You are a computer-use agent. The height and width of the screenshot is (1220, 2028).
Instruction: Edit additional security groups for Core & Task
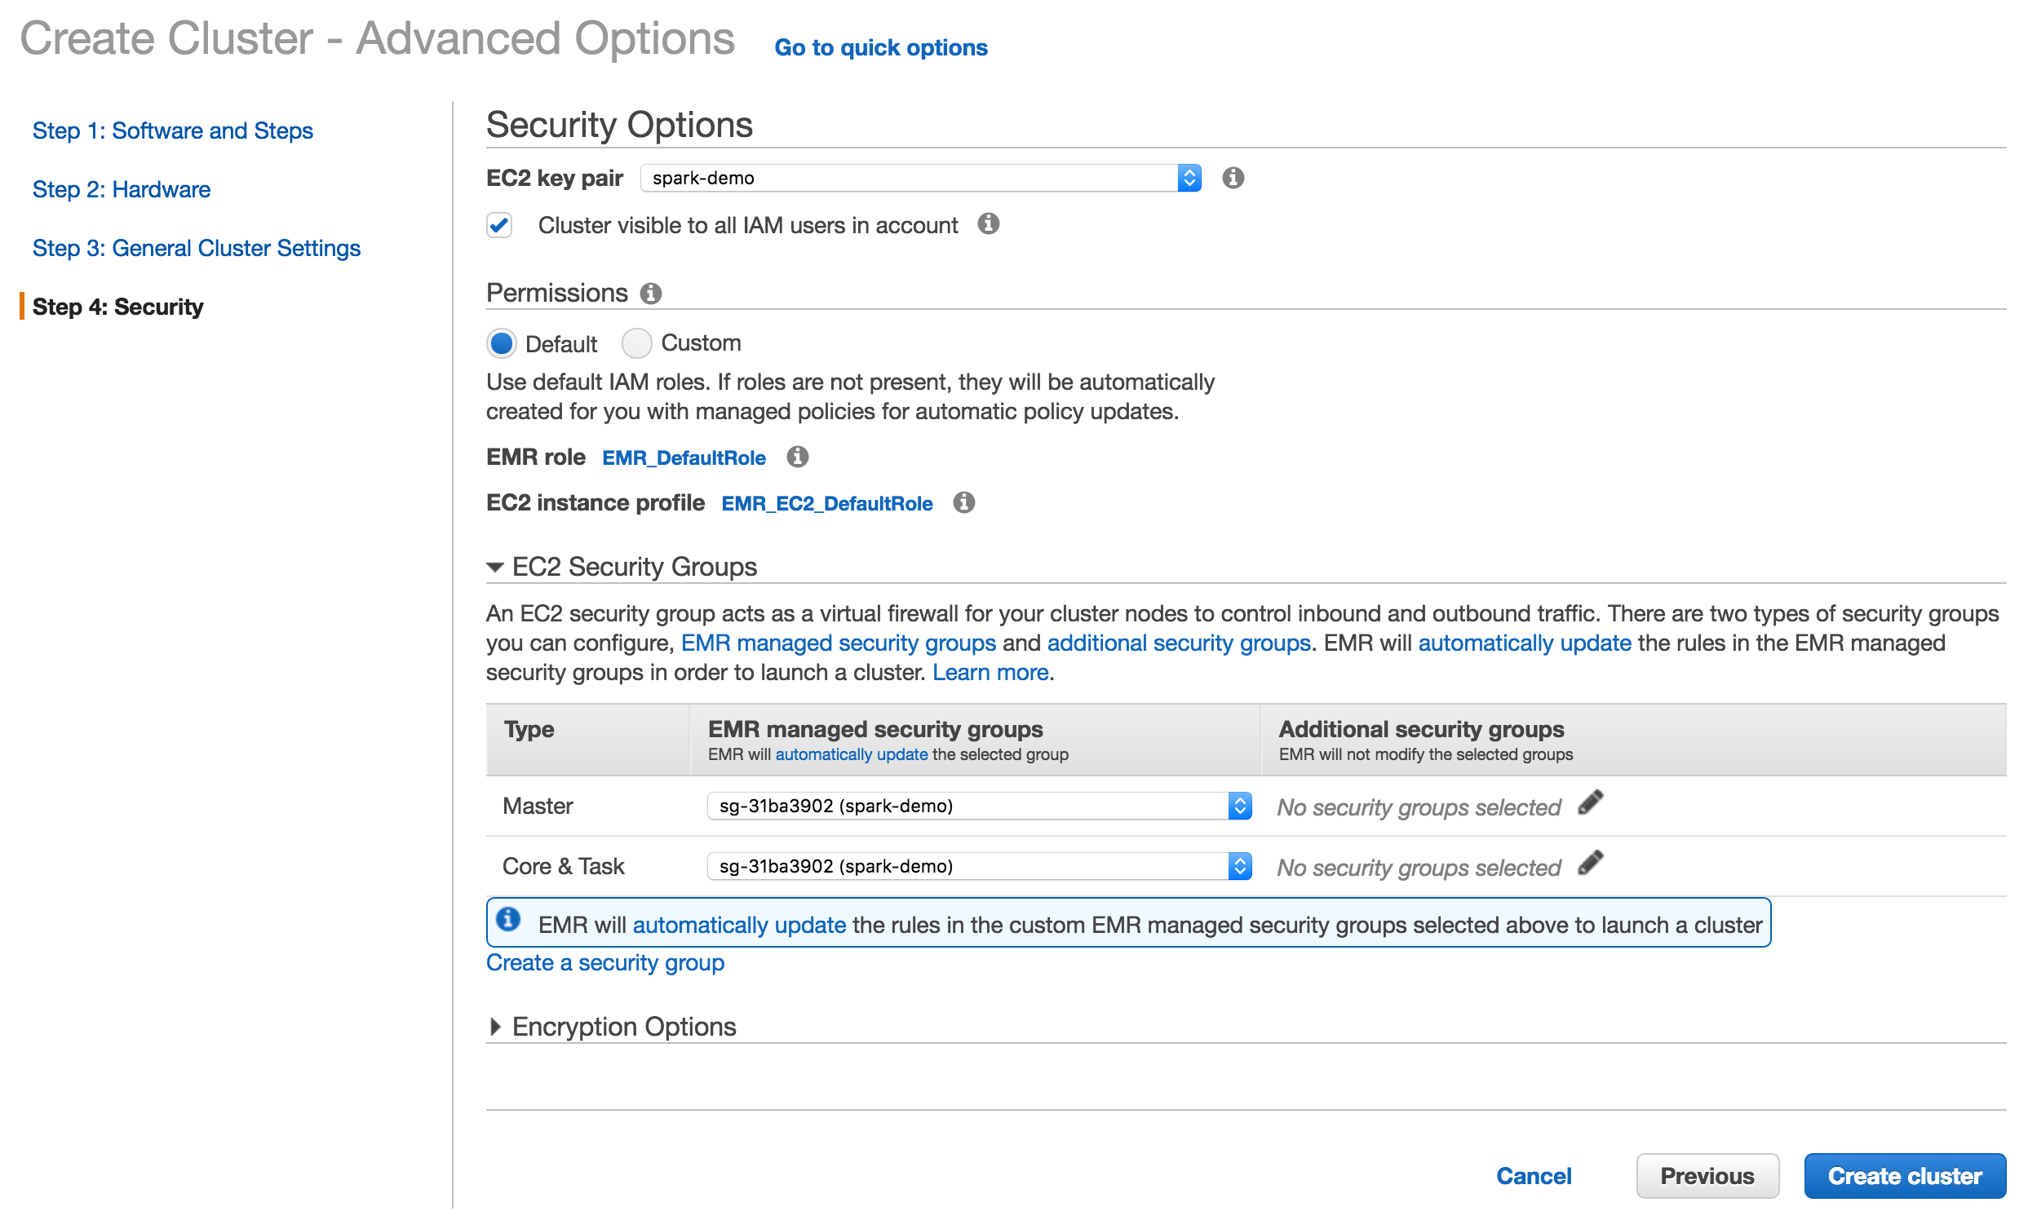(x=1590, y=863)
